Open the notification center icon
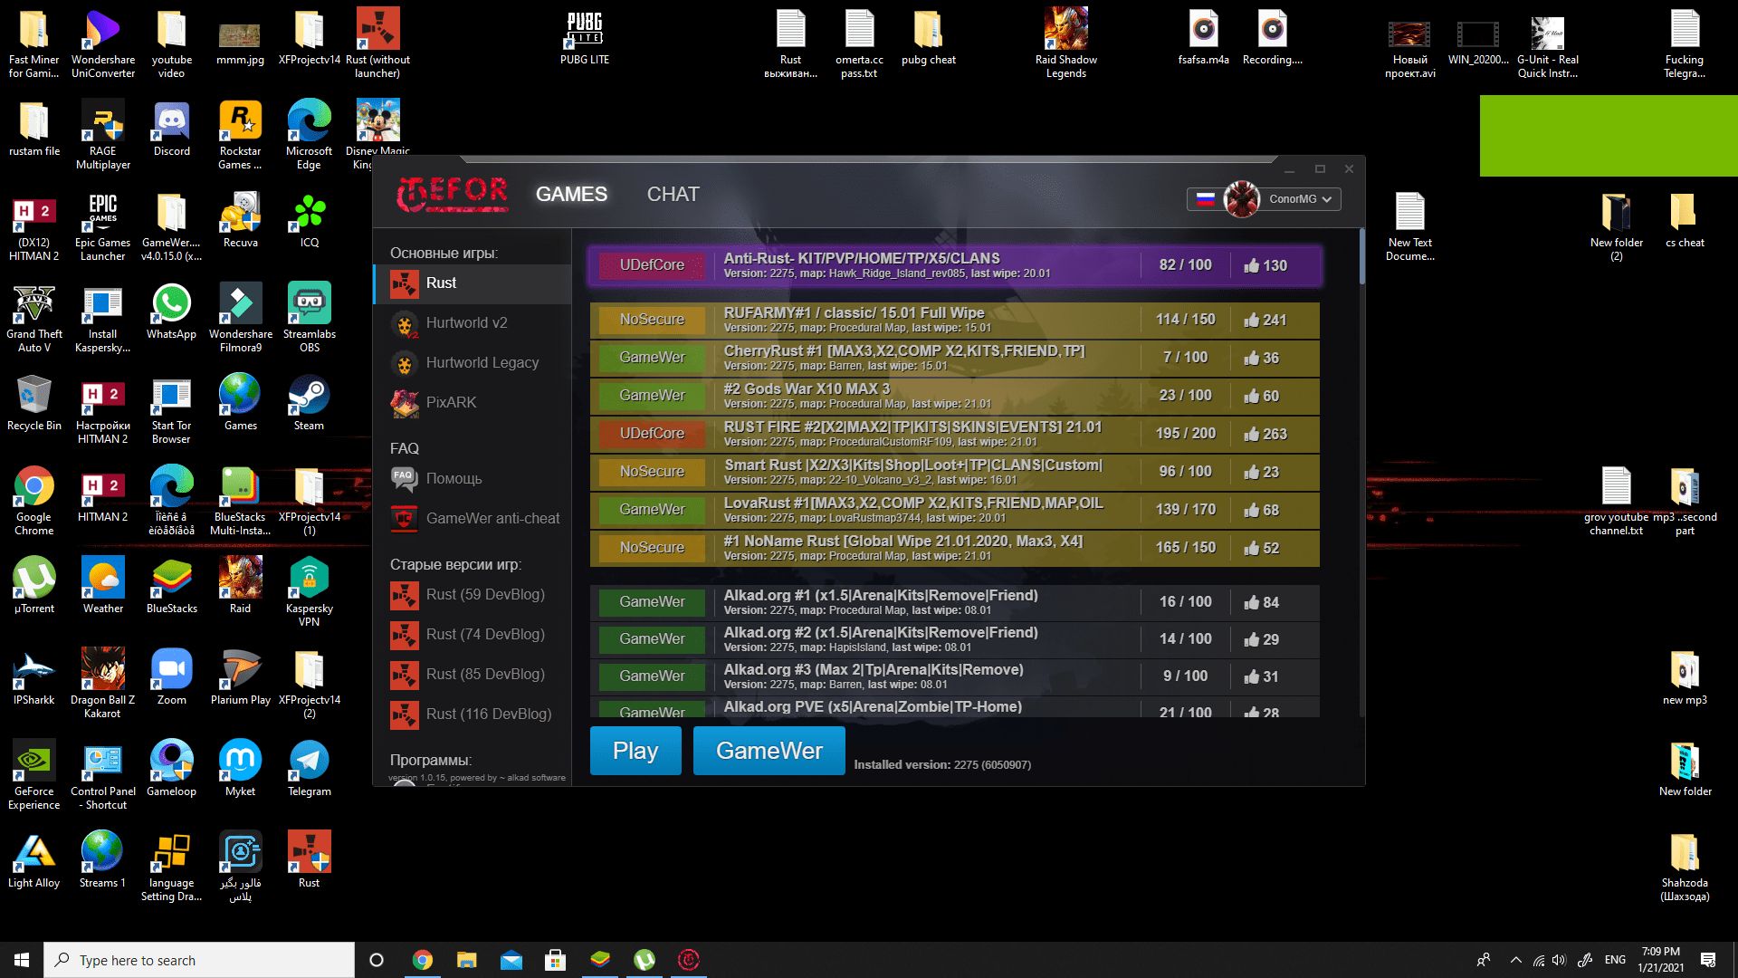Screen dimensions: 1738x978 1708,960
